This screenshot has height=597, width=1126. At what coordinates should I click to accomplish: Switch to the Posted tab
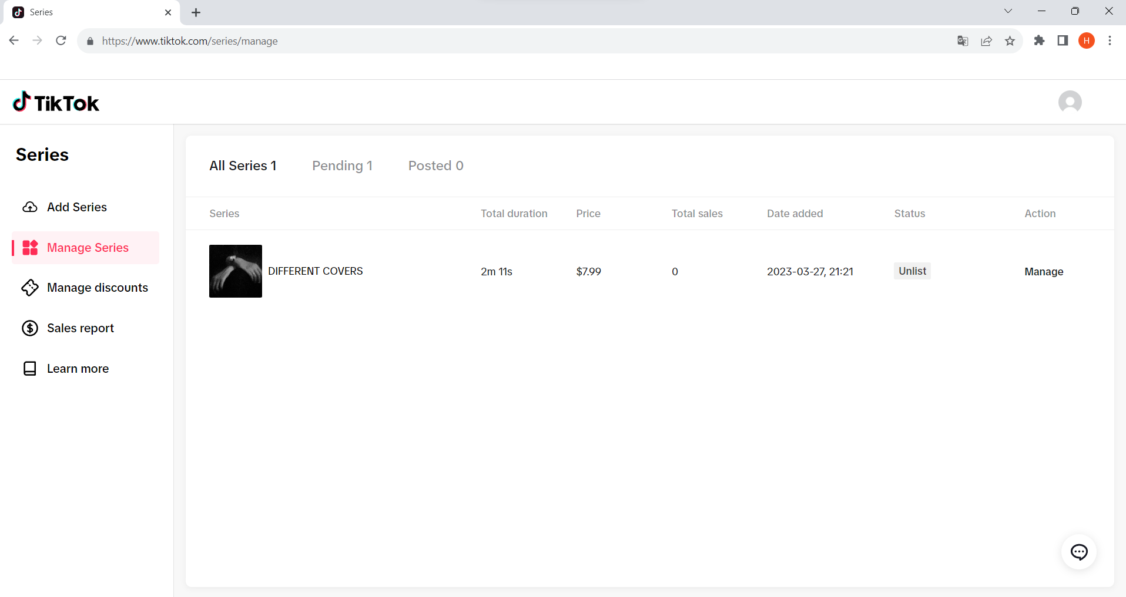point(435,166)
